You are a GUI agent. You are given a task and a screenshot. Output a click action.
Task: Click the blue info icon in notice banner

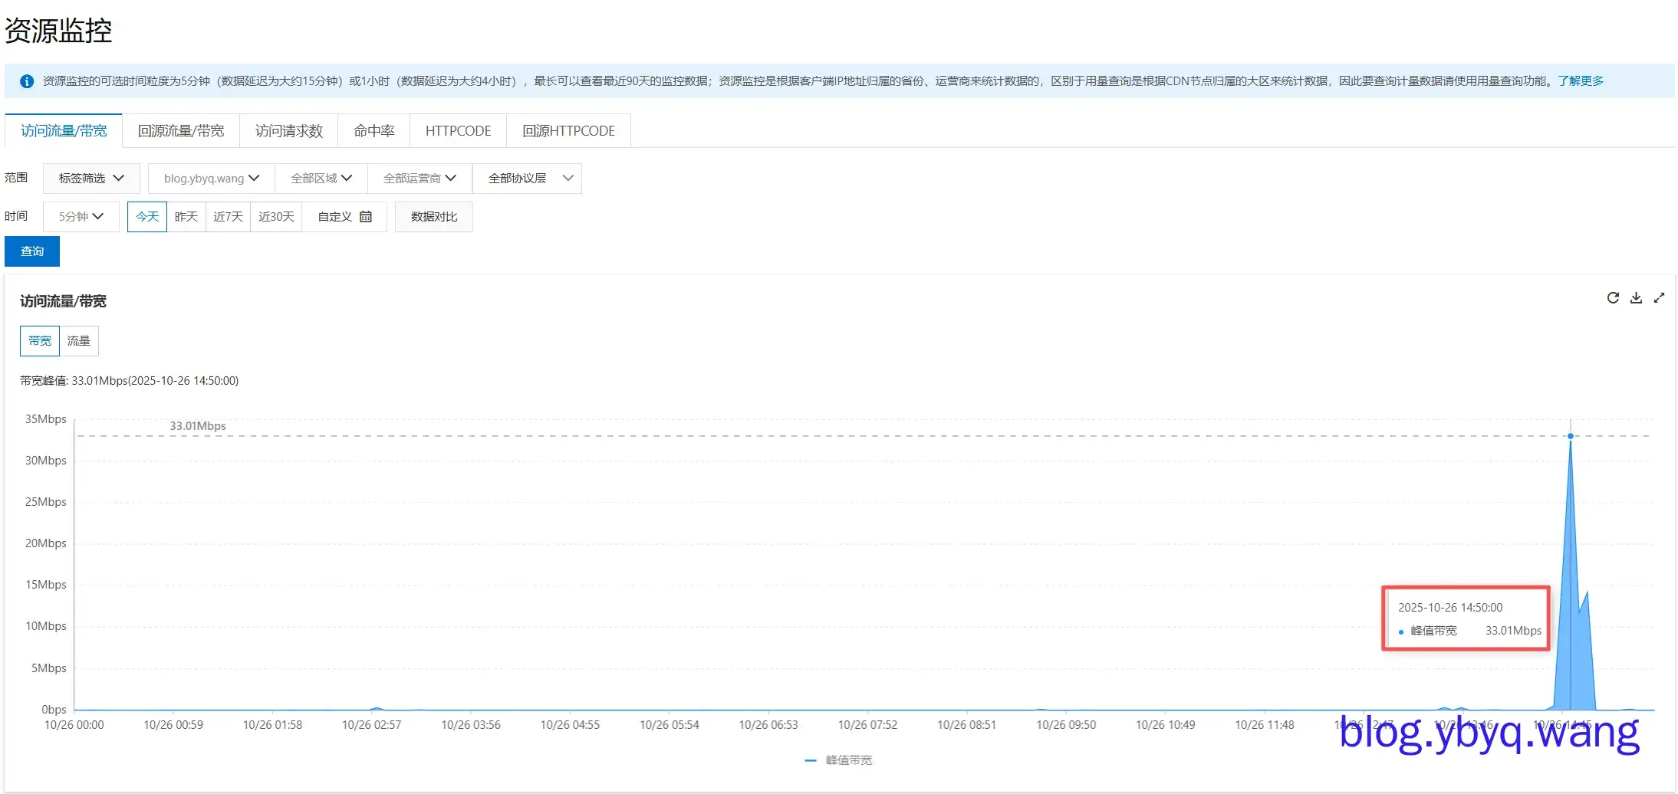coord(27,81)
